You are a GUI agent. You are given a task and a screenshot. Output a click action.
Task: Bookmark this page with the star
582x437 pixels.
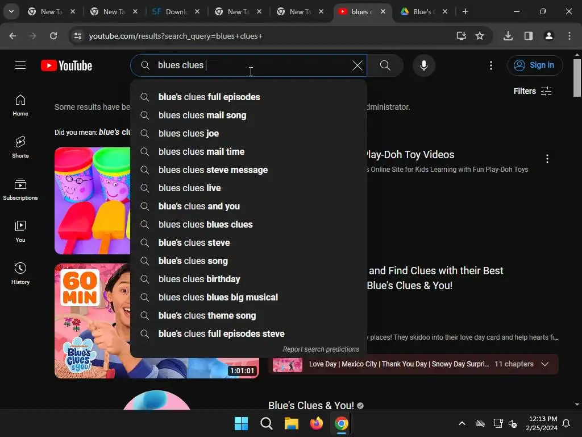[x=480, y=36]
